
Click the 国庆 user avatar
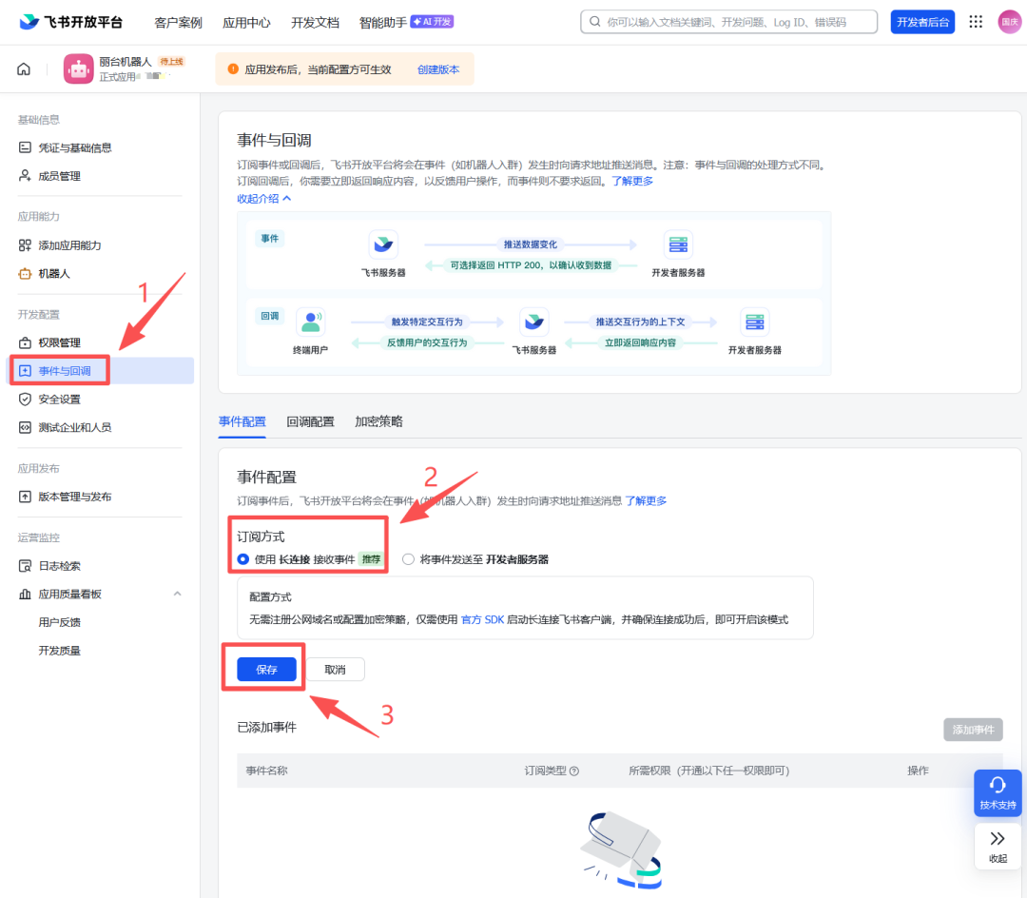pyautogui.click(x=1009, y=22)
